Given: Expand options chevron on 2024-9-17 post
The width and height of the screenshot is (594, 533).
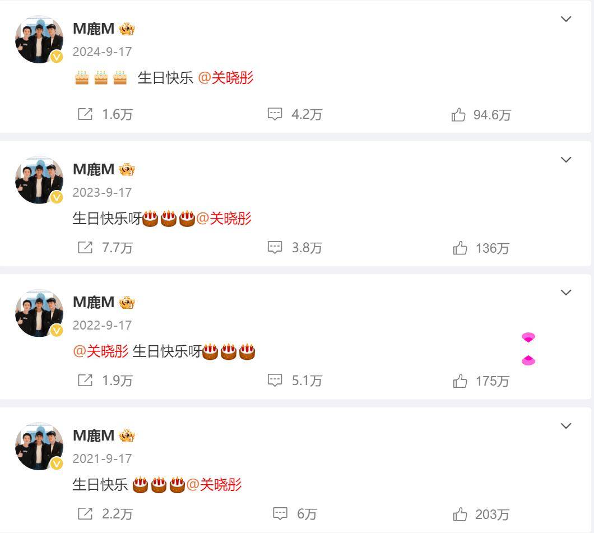Looking at the screenshot, I should click(566, 19).
